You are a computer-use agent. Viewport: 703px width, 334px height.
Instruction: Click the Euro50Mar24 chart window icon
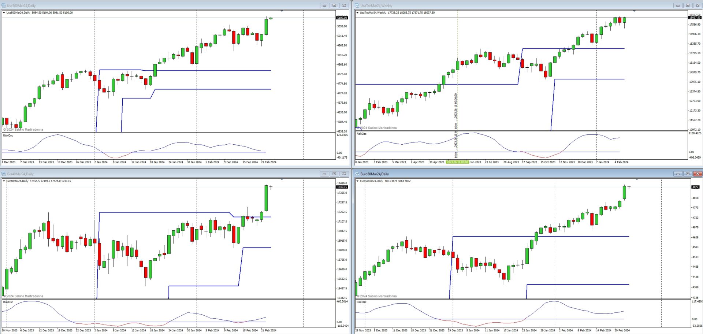[357, 174]
